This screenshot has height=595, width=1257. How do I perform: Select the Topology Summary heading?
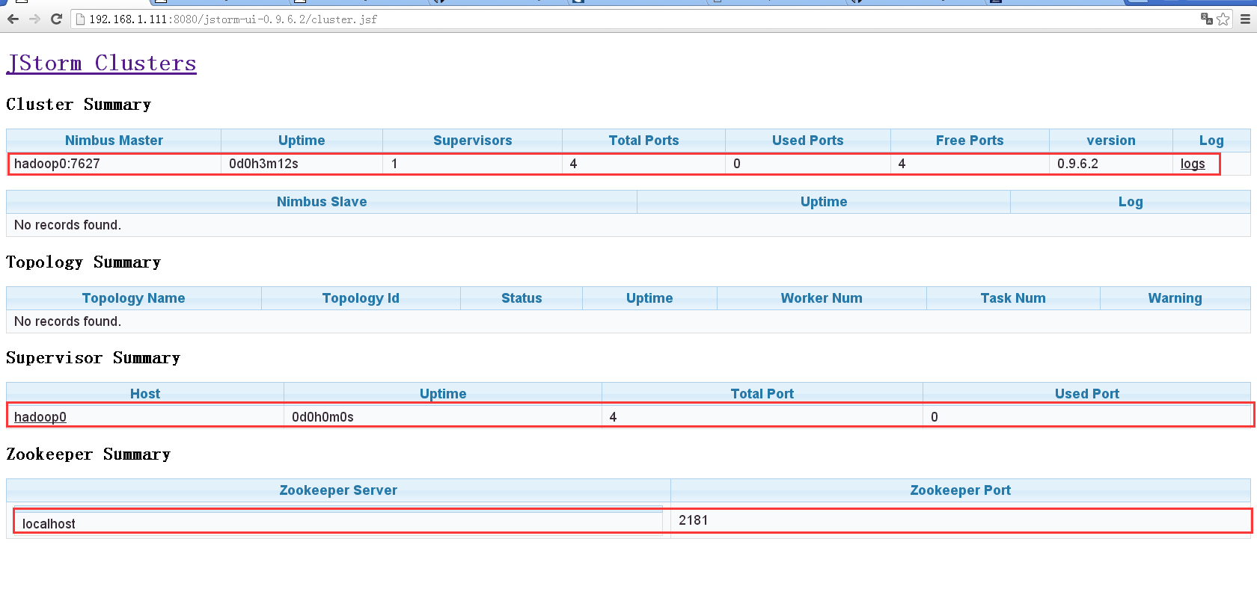click(x=84, y=262)
